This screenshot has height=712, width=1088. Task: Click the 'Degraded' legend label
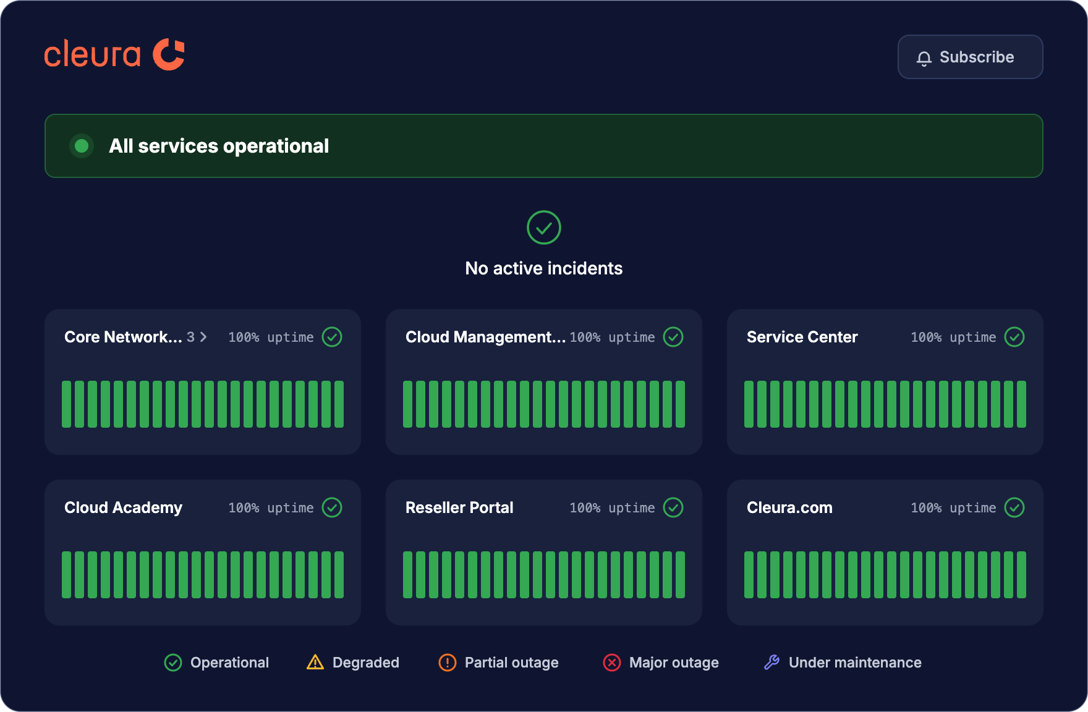[366, 663]
